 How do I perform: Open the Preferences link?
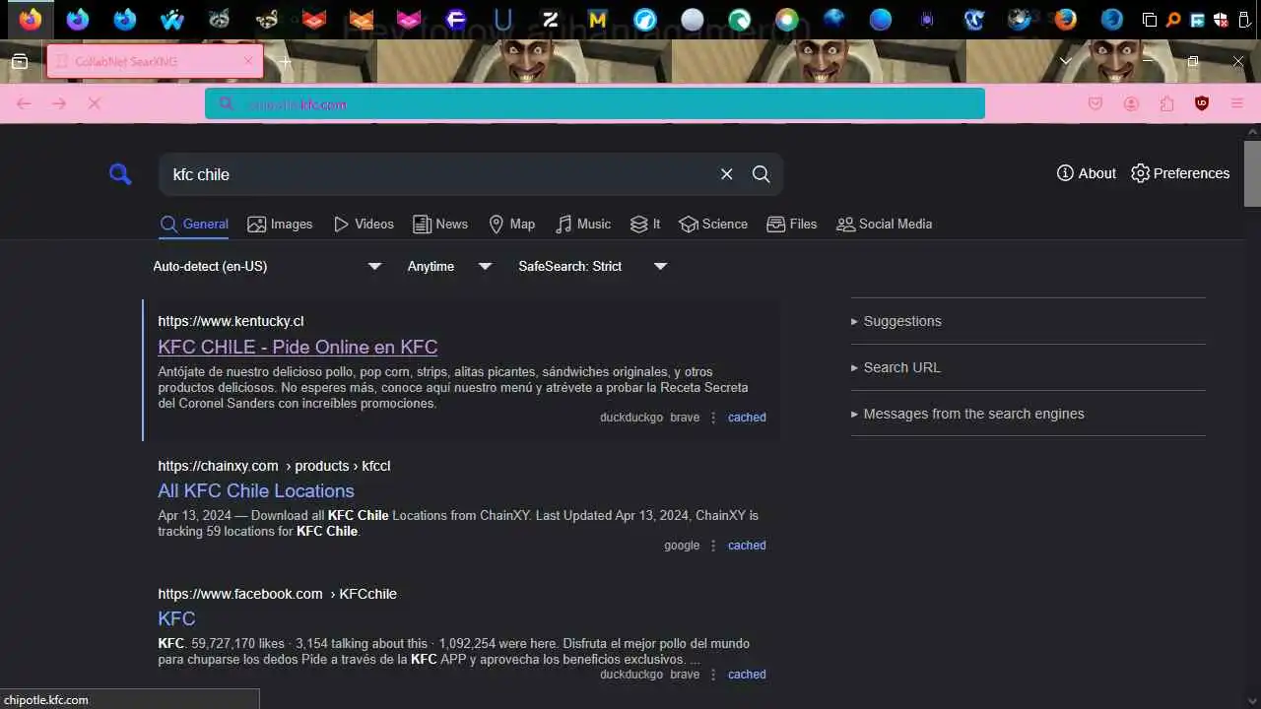coord(1180,173)
